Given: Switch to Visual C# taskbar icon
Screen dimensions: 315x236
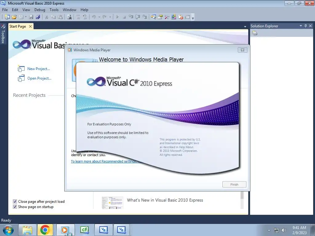Looking at the screenshot, I should click(x=85, y=230).
